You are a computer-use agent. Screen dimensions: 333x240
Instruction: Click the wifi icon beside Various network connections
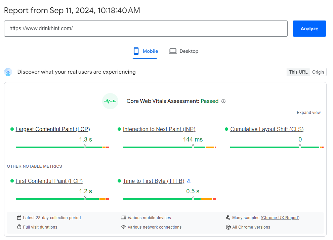(124, 227)
